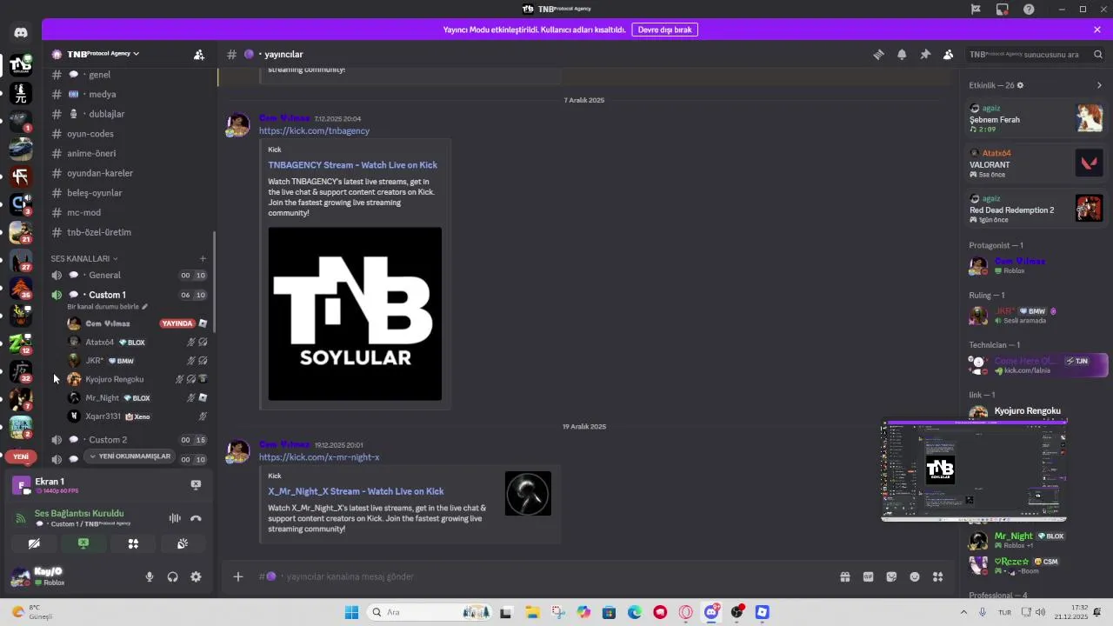
Task: Go to anime-öneri channel
Action: [130, 153]
